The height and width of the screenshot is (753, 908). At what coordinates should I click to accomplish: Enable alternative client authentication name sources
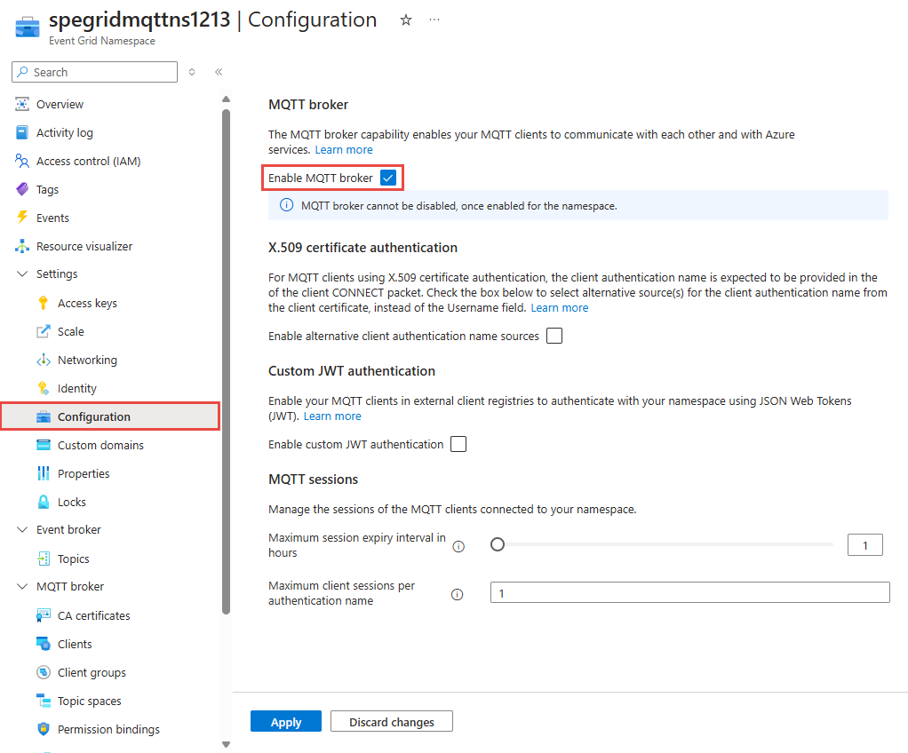tap(554, 336)
